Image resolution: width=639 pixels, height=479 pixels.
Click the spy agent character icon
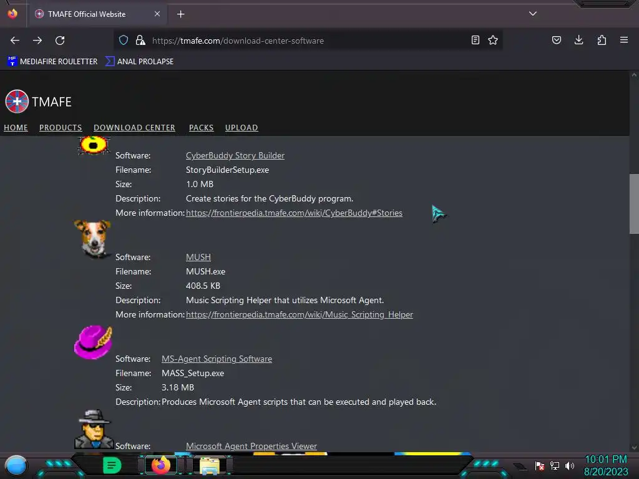click(94, 430)
